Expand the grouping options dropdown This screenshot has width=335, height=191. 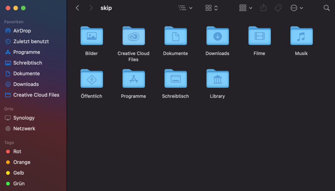tap(246, 8)
